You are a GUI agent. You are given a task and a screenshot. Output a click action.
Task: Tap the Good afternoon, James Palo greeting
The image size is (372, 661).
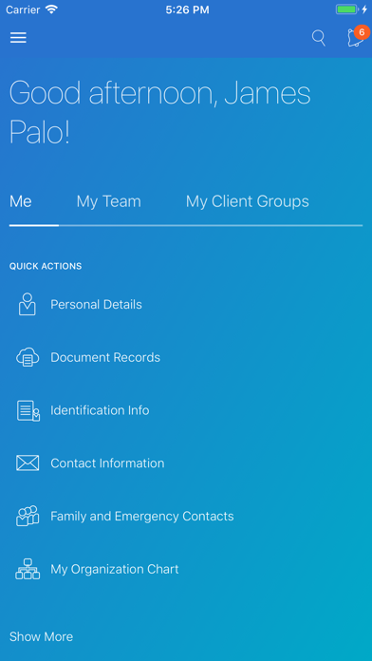[160, 113]
